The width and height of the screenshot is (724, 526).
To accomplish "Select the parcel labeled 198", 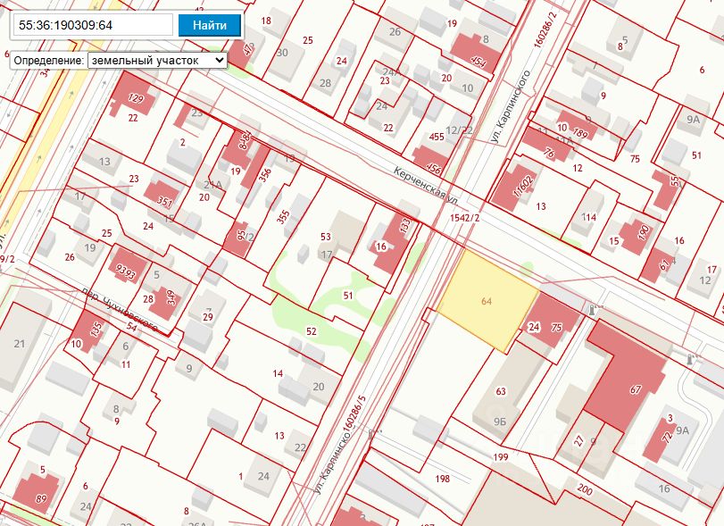I will click(x=443, y=480).
